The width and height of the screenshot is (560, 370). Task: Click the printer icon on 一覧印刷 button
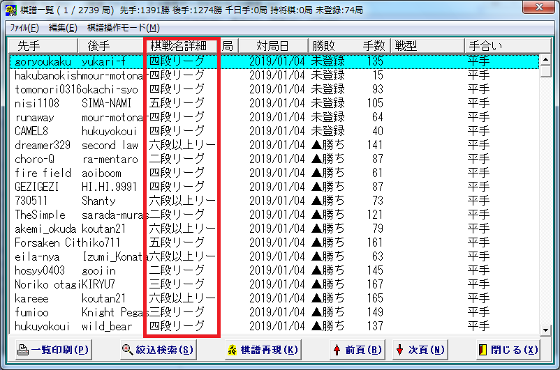tap(22, 350)
